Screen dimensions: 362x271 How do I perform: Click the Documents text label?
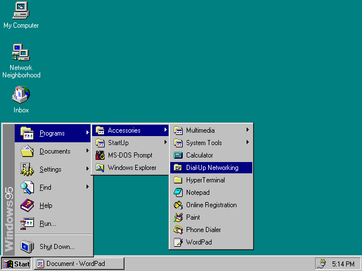point(55,151)
